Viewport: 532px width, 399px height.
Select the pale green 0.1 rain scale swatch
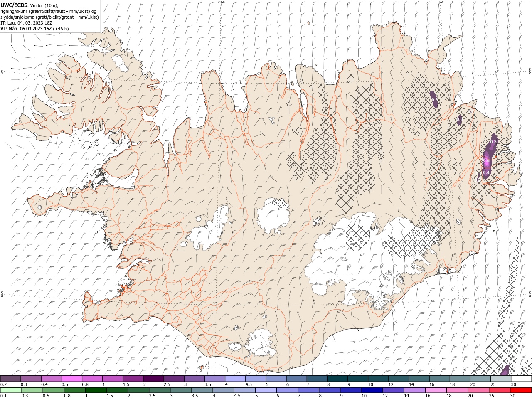11,390
